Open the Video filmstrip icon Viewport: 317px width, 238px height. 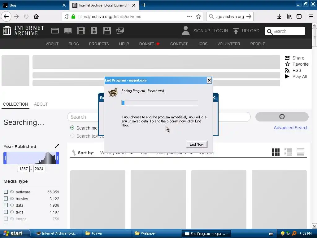click(81, 31)
